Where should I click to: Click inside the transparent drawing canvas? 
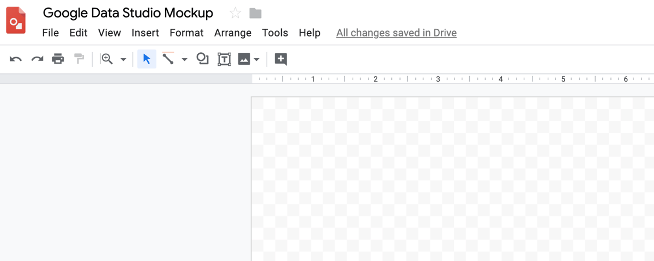point(452,179)
